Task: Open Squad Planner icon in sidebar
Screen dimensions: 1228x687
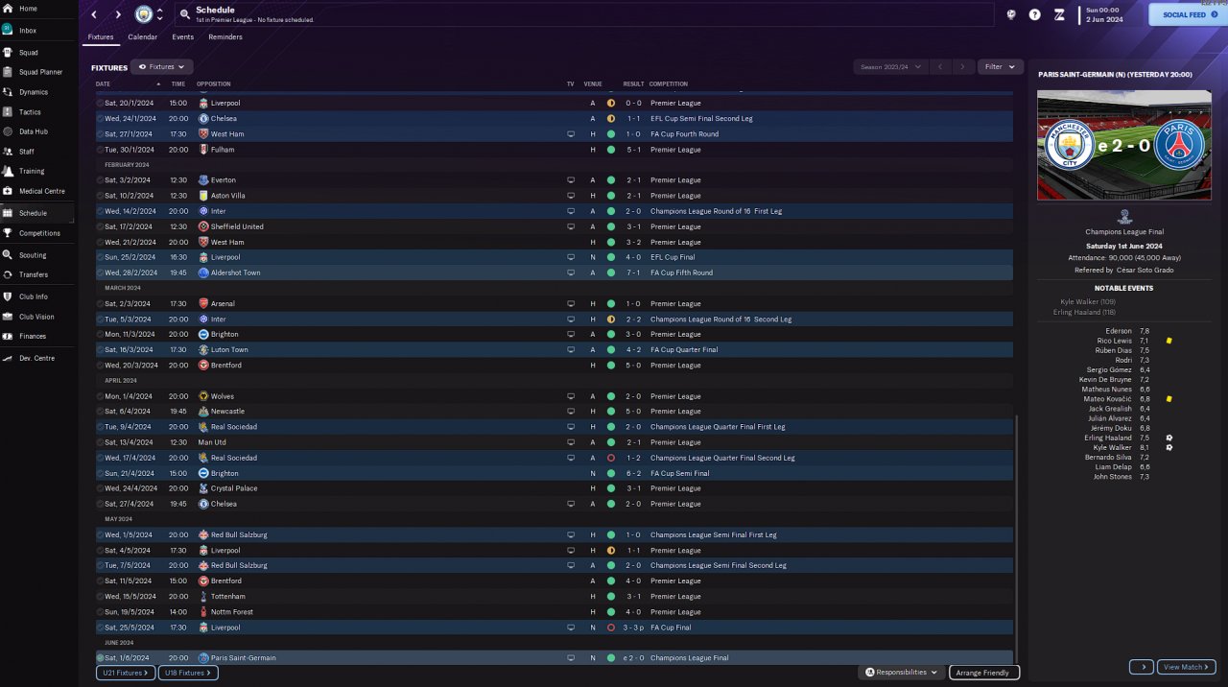Action: click(x=9, y=72)
